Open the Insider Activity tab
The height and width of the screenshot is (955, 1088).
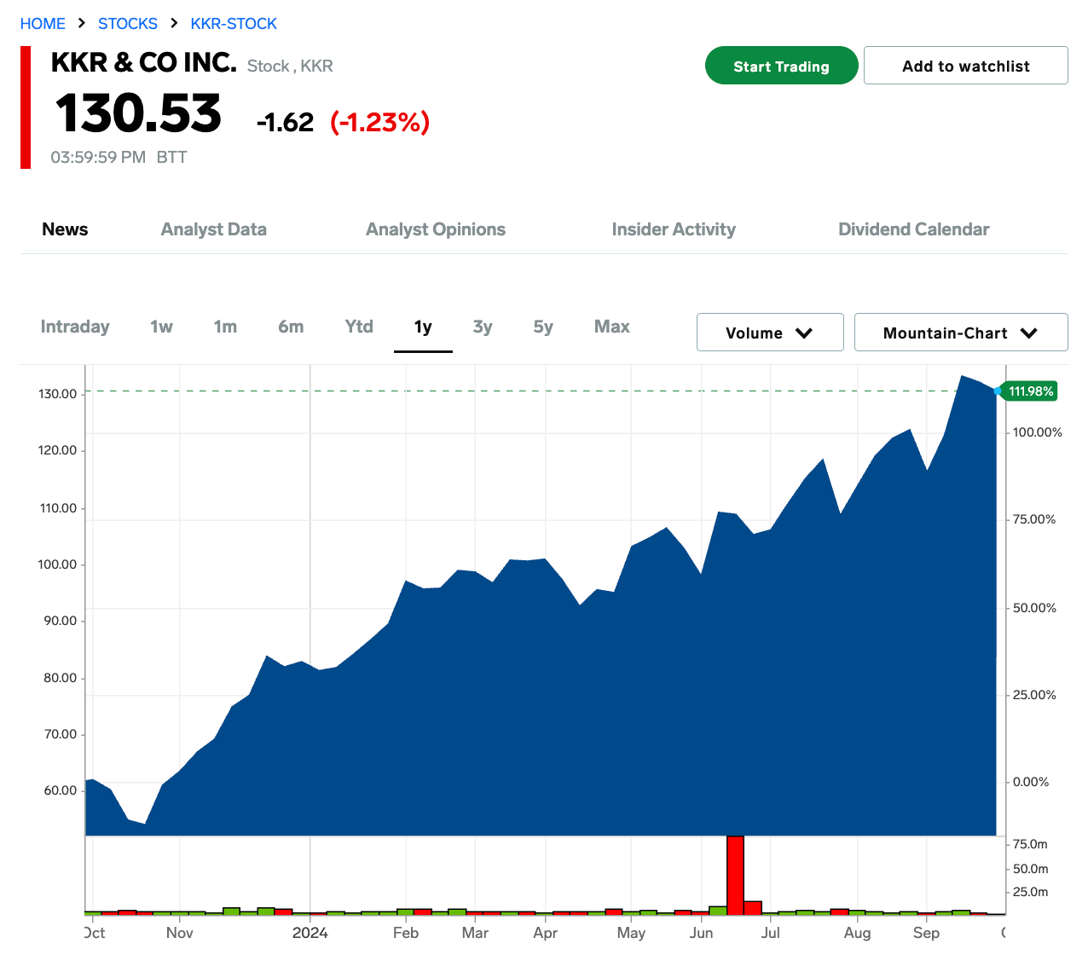pos(674,229)
